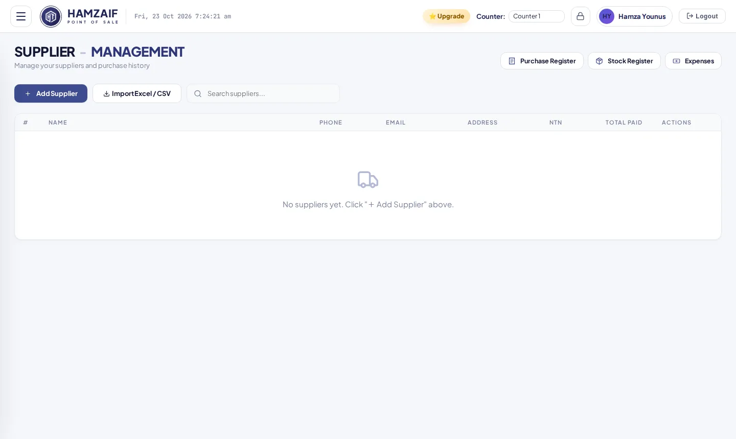This screenshot has height=439, width=736.
Task: Click the PHONE column header
Action: point(331,123)
